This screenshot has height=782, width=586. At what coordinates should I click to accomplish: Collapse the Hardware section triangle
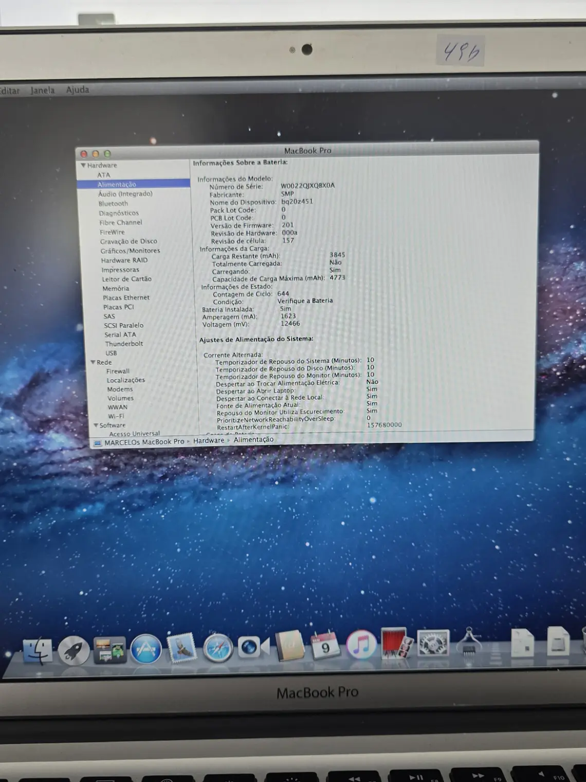point(83,166)
